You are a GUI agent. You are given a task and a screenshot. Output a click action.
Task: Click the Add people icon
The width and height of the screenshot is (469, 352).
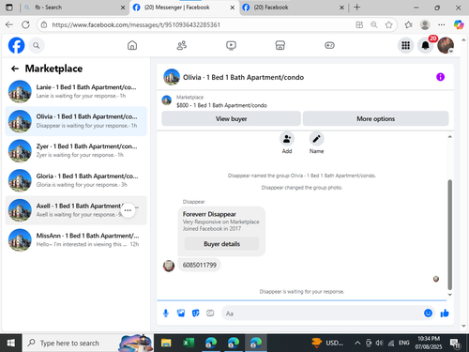pos(287,139)
